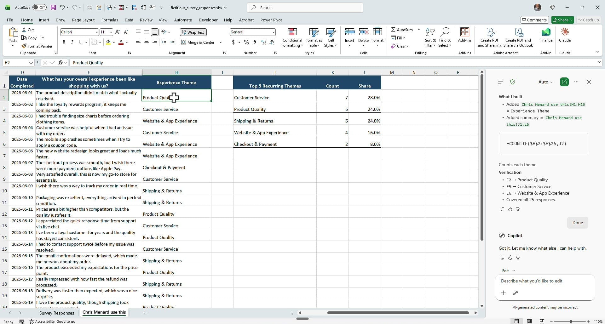The width and height of the screenshot is (605, 324).
Task: Click the attach plus icon in Copilot box
Action: (x=504, y=293)
